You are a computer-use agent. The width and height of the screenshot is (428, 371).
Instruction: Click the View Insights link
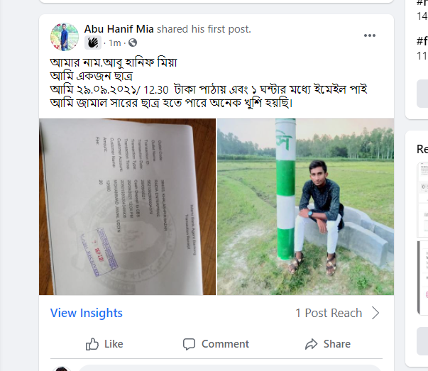coord(87,313)
